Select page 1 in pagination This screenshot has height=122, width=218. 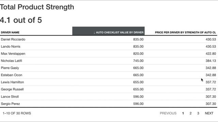pos(183,113)
